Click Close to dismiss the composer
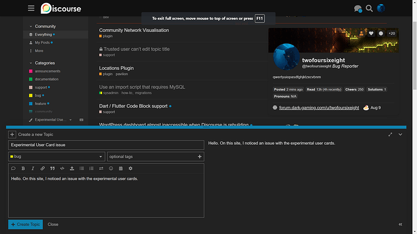This screenshot has width=417, height=234. (53, 224)
